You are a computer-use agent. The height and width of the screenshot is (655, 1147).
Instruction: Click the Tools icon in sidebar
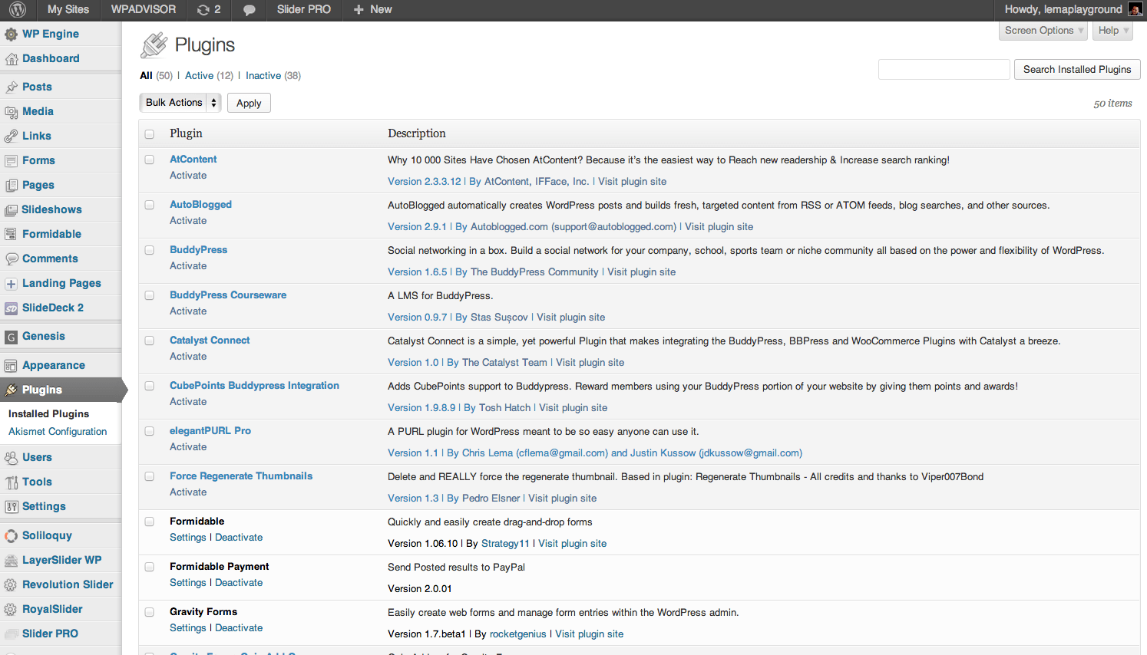pyautogui.click(x=11, y=482)
